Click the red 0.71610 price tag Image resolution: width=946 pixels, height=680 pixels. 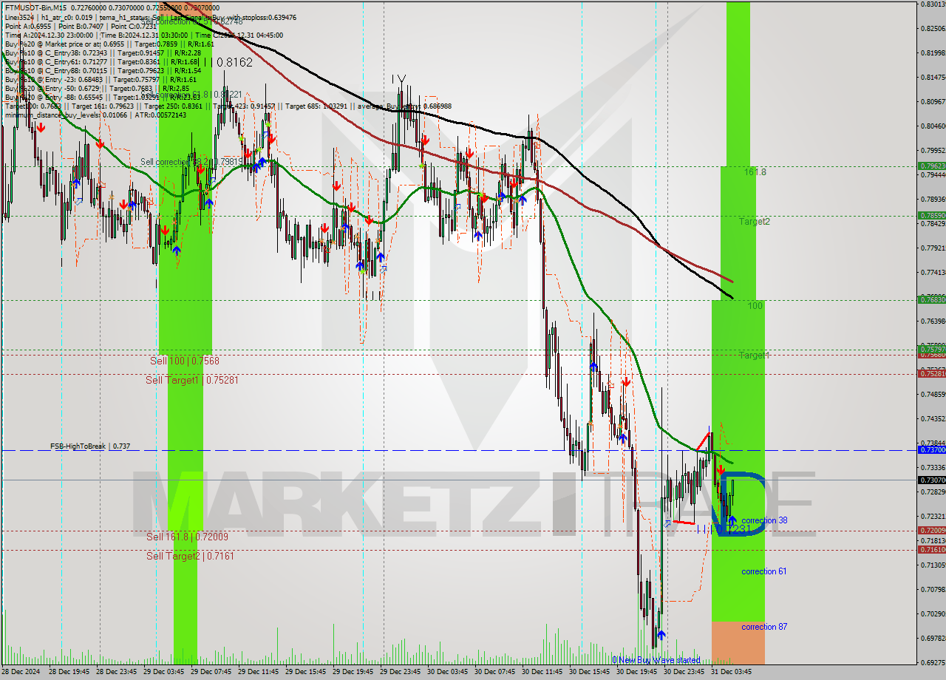tap(931, 549)
